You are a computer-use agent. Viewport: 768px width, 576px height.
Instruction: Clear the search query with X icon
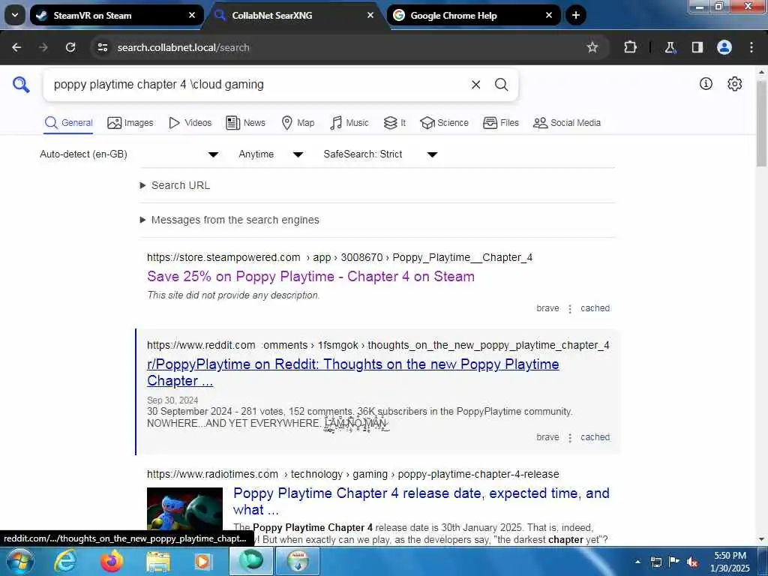475,85
